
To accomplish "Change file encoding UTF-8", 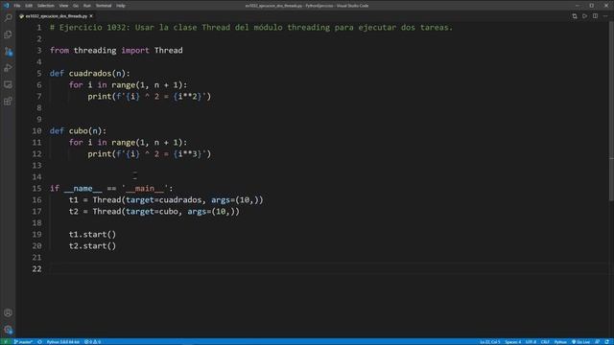I will 531,342.
